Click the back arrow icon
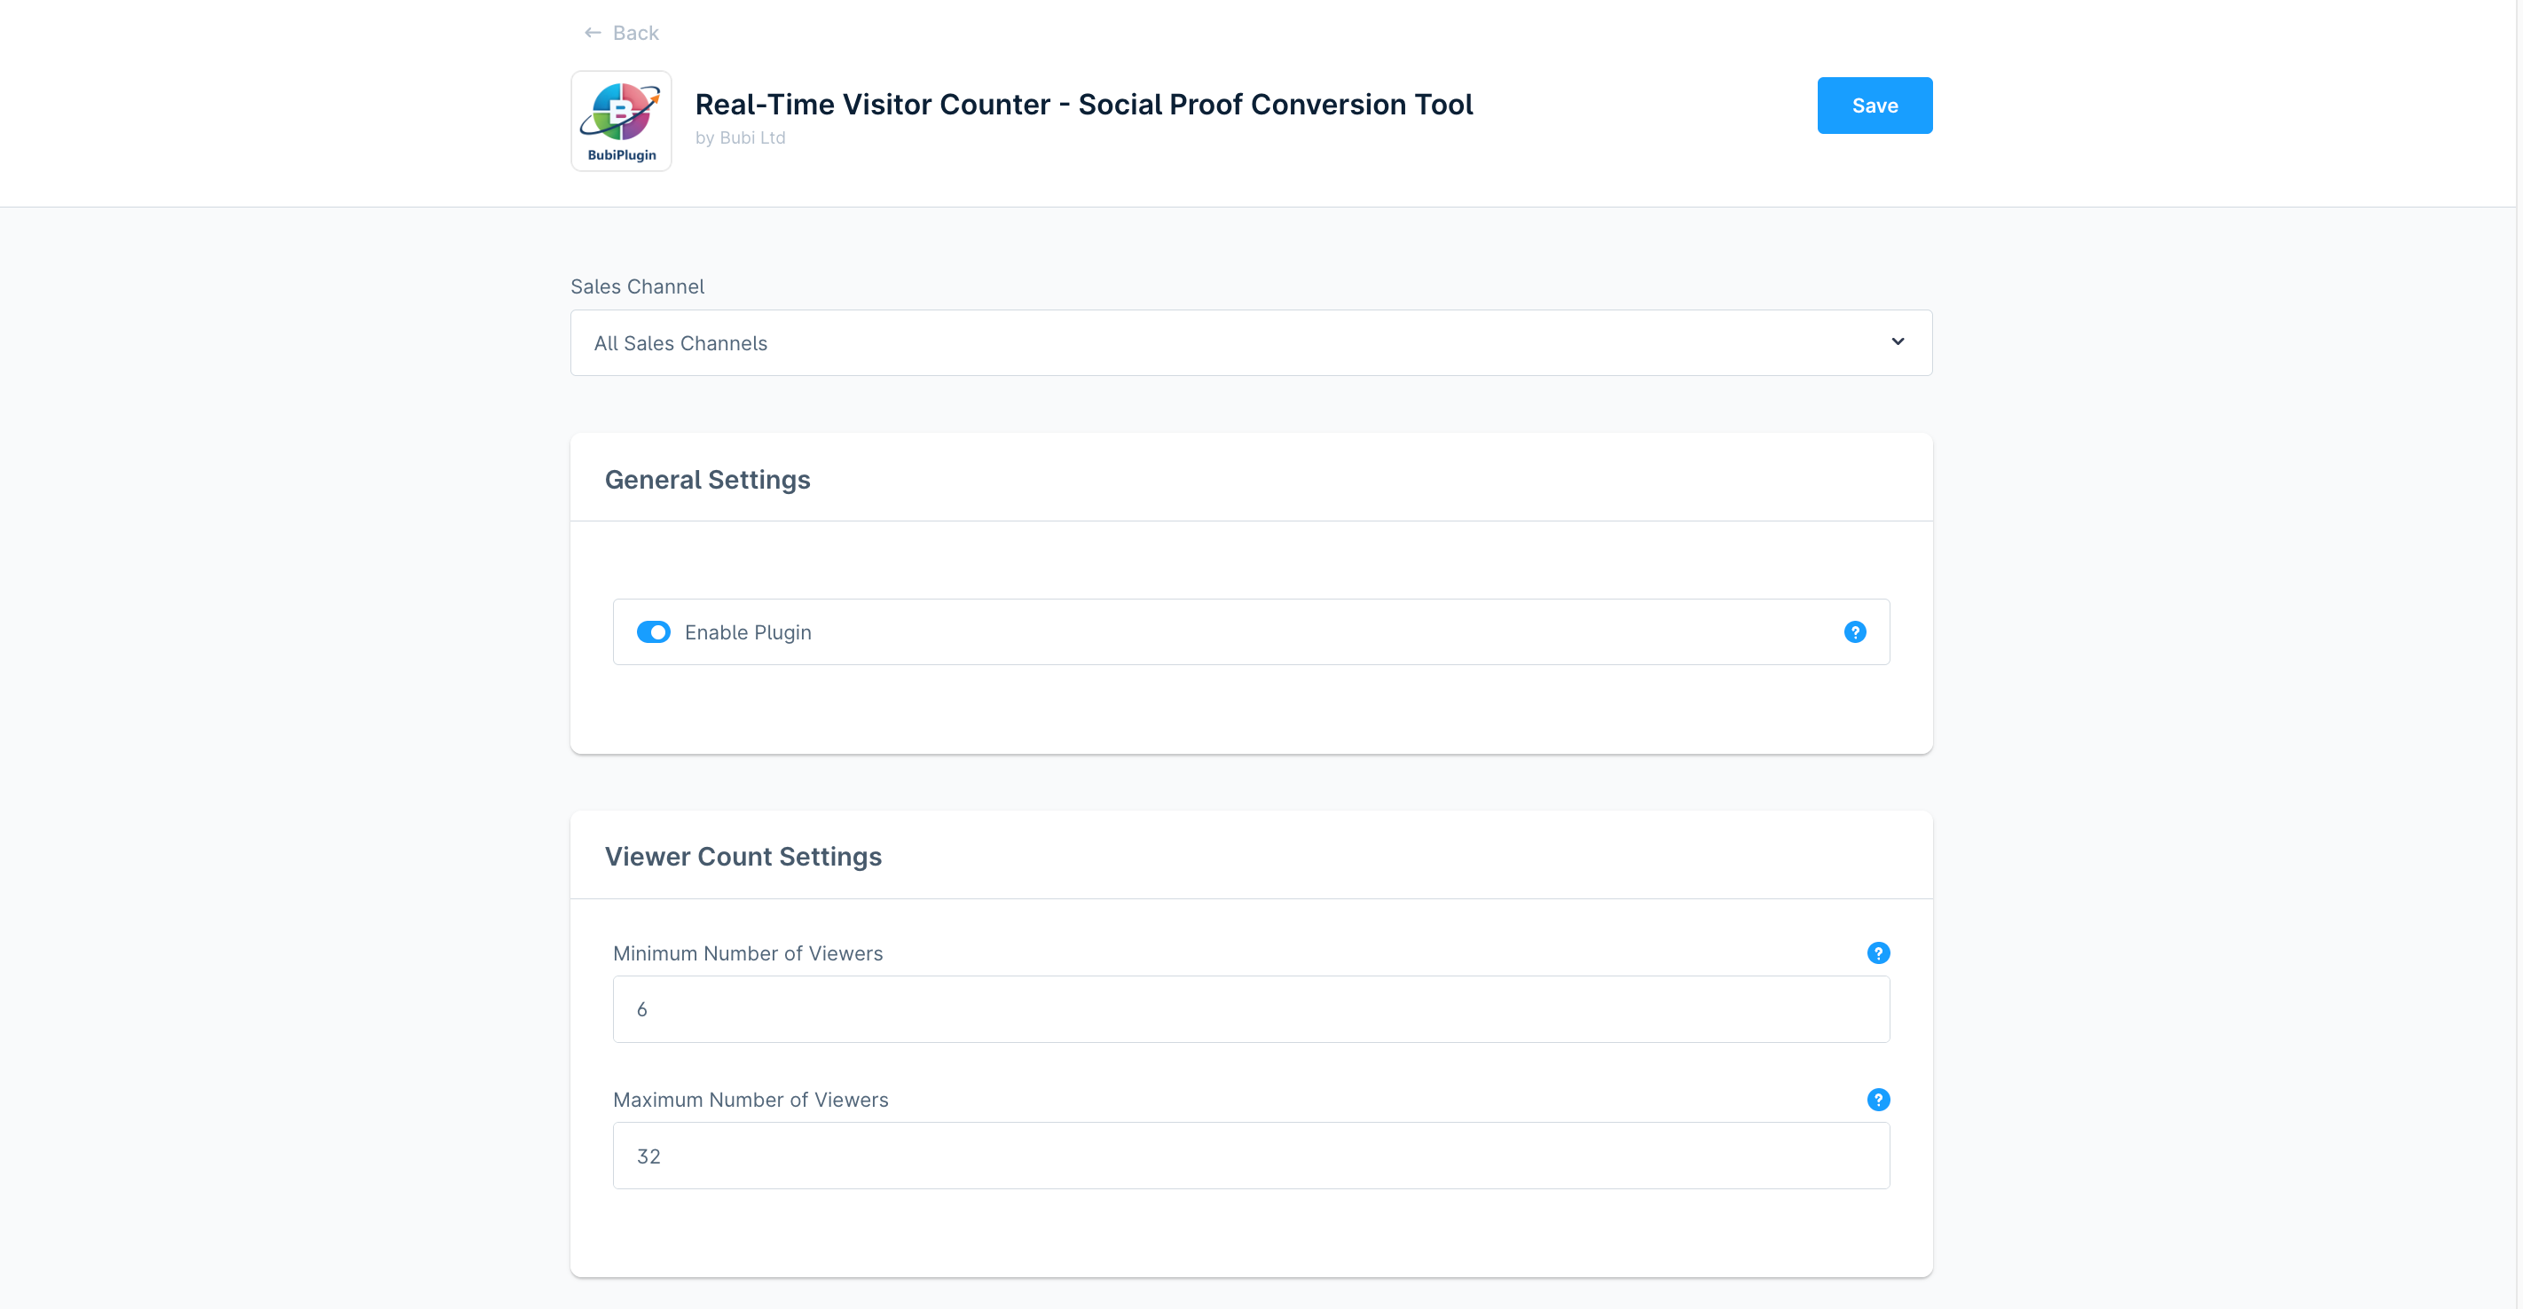This screenshot has height=1309, width=2523. point(593,34)
